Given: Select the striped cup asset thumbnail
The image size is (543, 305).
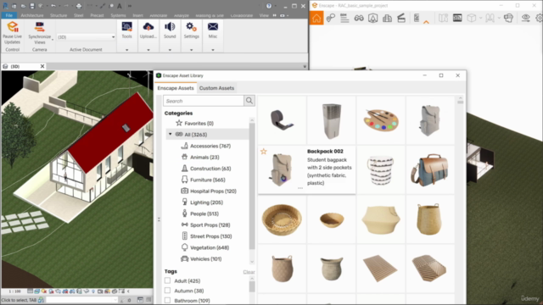Looking at the screenshot, I should (x=381, y=169).
